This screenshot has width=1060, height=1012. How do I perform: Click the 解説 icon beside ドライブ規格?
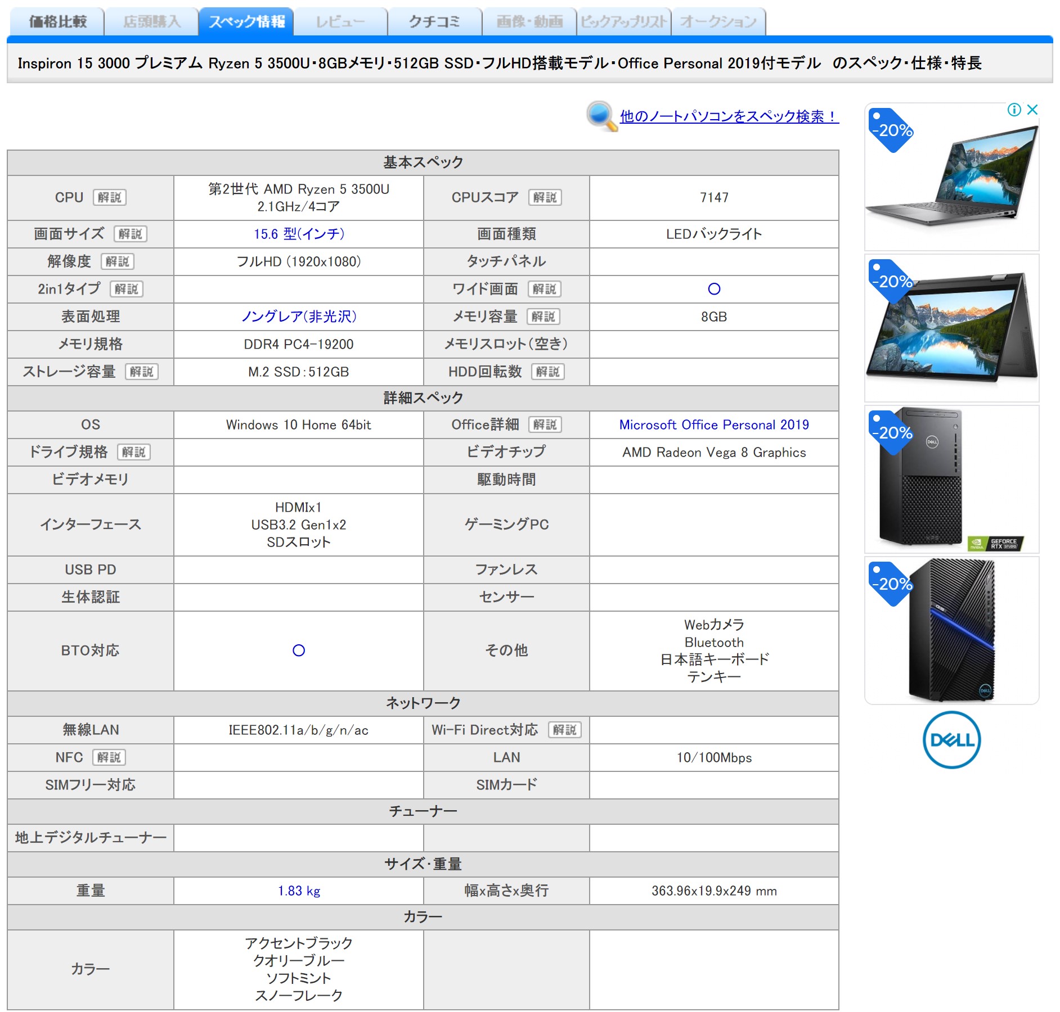tap(134, 452)
